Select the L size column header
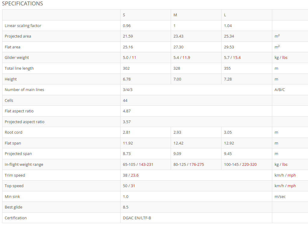This screenshot has width=308, height=225. [225, 15]
